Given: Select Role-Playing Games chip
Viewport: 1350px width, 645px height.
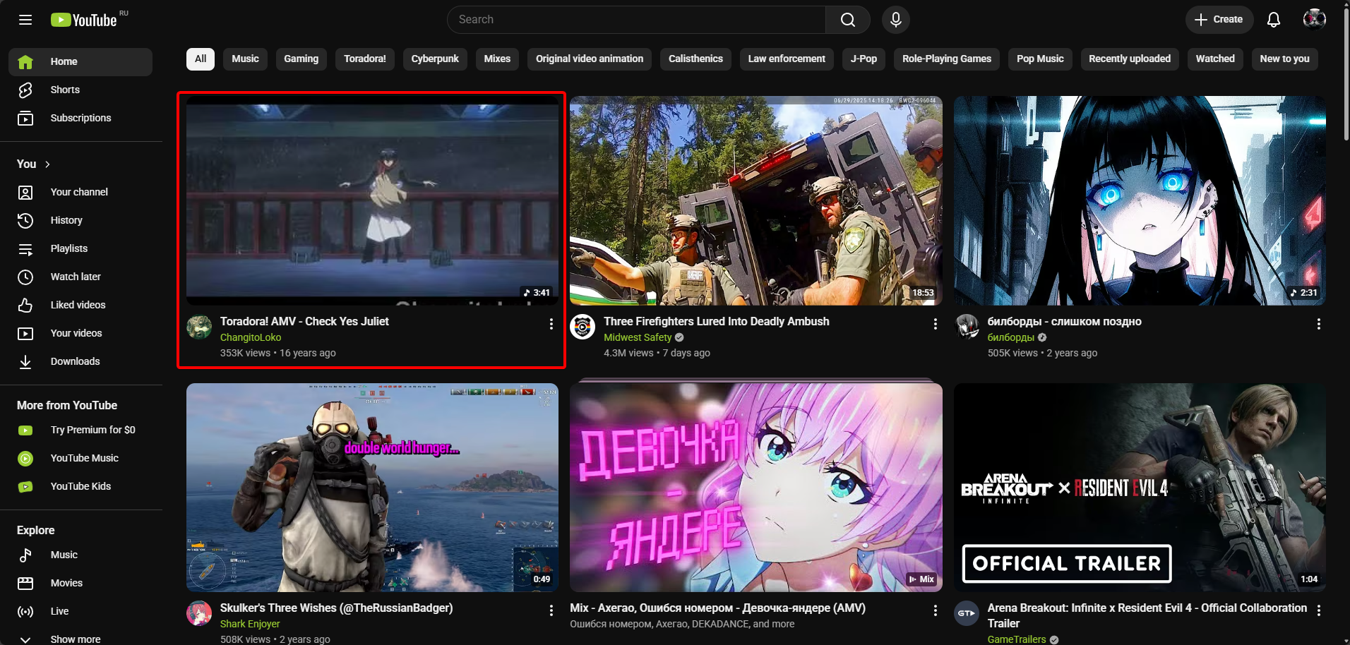Looking at the screenshot, I should pos(947,59).
